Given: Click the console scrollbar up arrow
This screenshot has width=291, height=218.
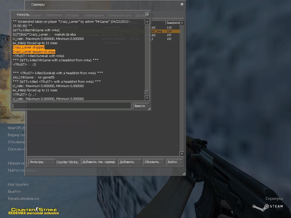Looking at the screenshot, I should (x=147, y=22).
